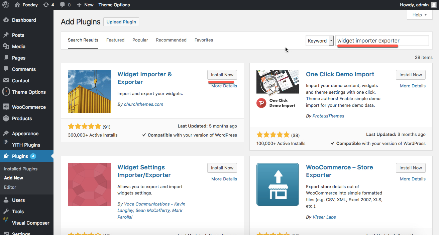Open churchthemes.com author link
The width and height of the screenshot is (439, 235).
pos(143,104)
